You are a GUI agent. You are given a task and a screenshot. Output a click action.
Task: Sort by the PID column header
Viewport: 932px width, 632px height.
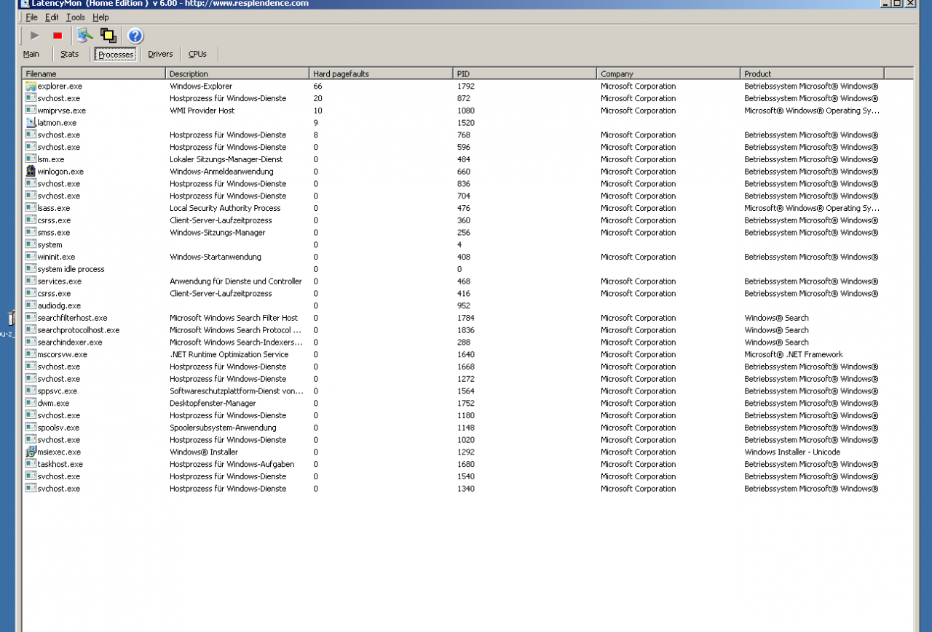point(525,73)
